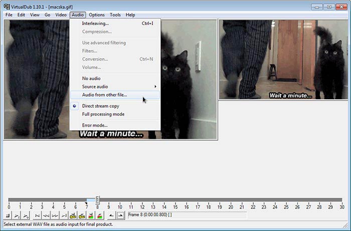
Task: Click the step backward frame icon
Action: point(46,215)
